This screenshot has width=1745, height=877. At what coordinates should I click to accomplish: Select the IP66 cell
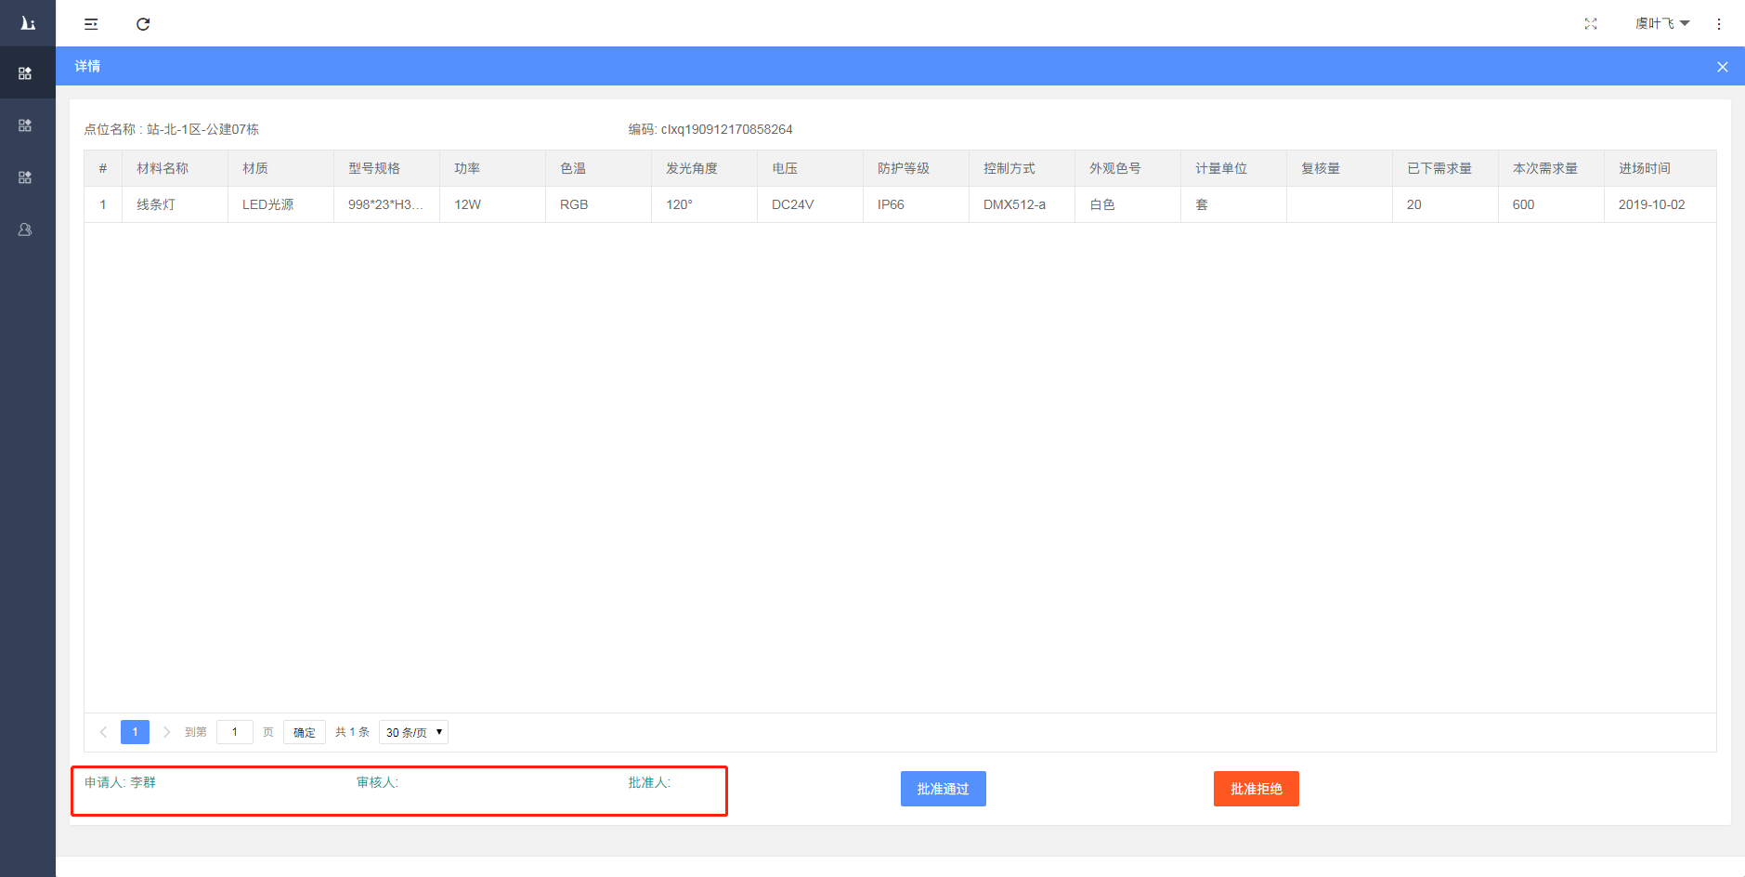click(x=916, y=204)
